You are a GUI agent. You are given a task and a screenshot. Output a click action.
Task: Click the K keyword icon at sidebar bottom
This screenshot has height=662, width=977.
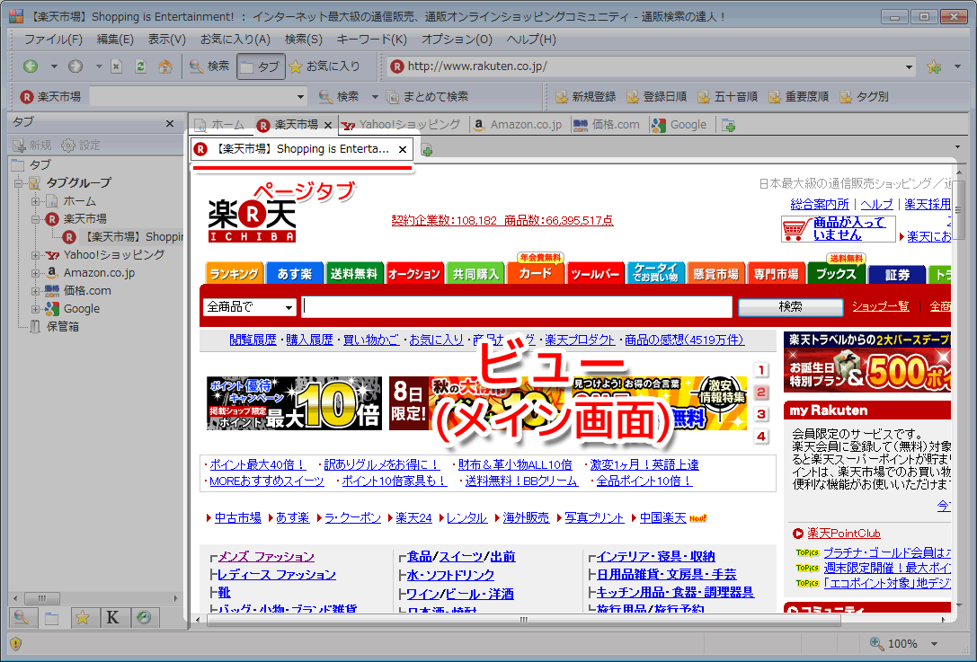click(112, 618)
